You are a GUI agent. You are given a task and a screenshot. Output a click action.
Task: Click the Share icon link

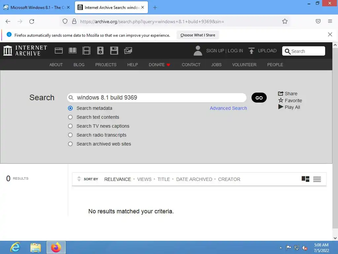[287, 94]
